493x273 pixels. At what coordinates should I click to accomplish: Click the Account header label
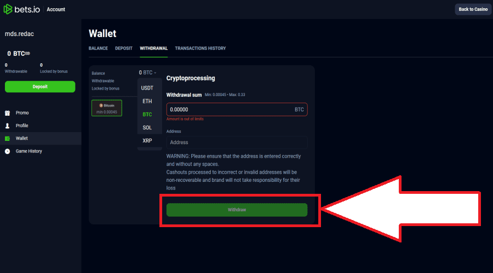click(56, 9)
